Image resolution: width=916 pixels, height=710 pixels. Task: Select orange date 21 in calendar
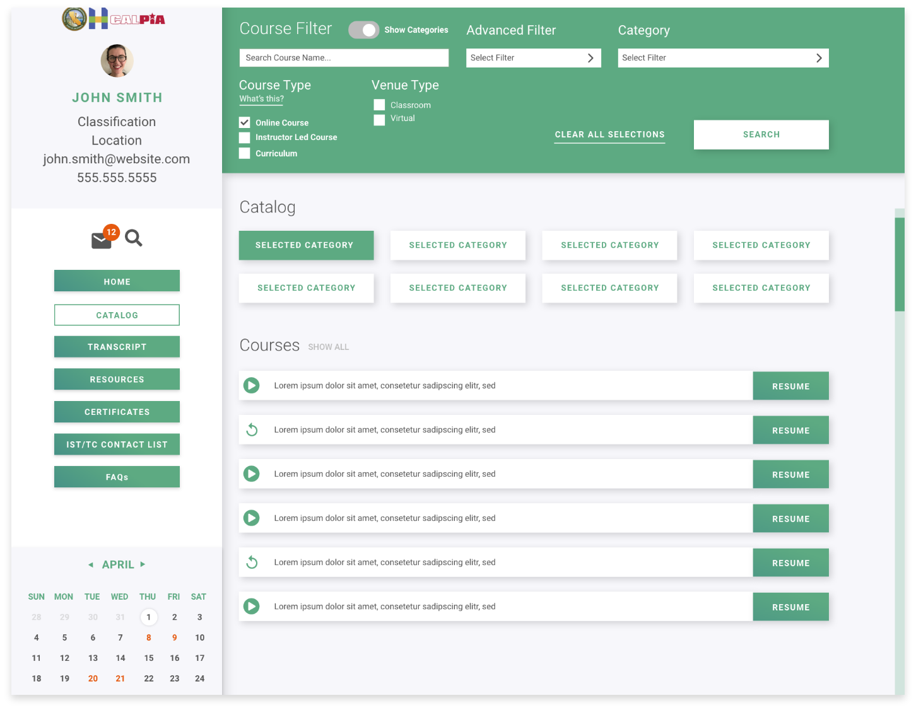[120, 678]
